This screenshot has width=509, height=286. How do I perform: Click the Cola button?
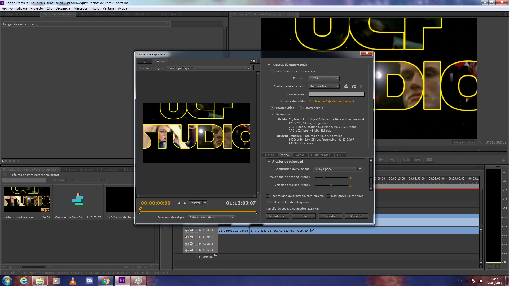click(304, 216)
